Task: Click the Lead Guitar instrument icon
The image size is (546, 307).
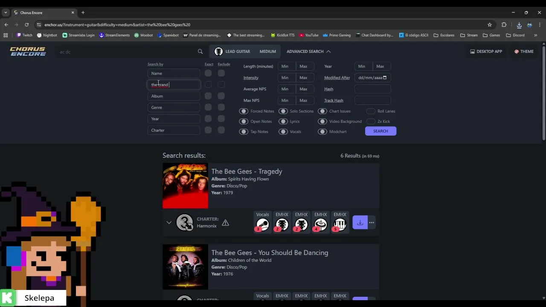Action: (219, 52)
